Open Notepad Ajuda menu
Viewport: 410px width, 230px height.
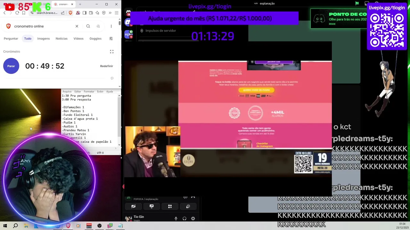[x=110, y=92]
